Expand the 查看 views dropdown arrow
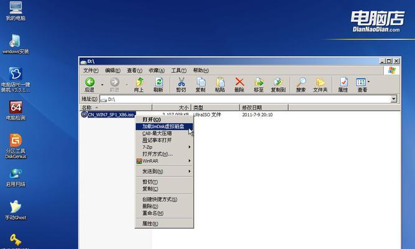This screenshot has height=249, width=415. (369, 82)
